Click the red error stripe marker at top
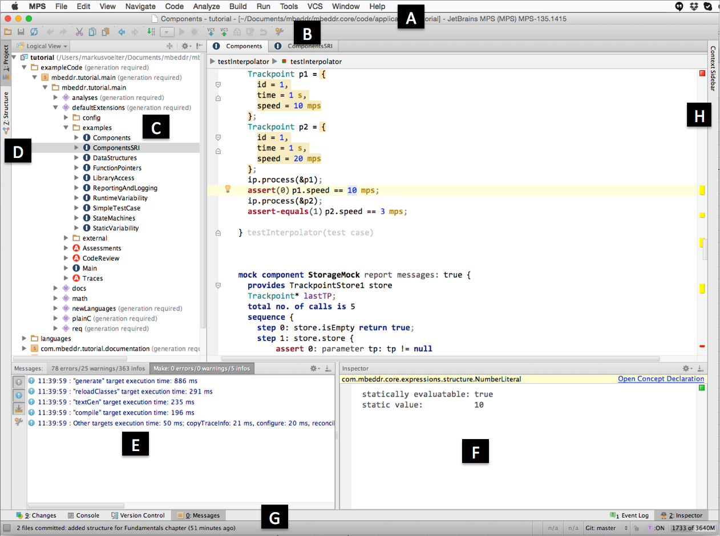 [x=702, y=74]
